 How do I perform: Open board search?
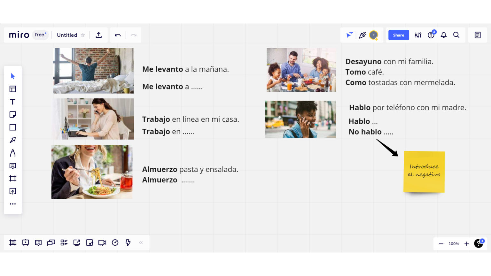tap(456, 35)
